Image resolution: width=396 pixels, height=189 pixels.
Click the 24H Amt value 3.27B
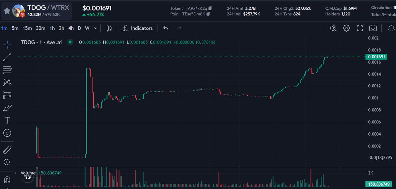[x=250, y=8]
